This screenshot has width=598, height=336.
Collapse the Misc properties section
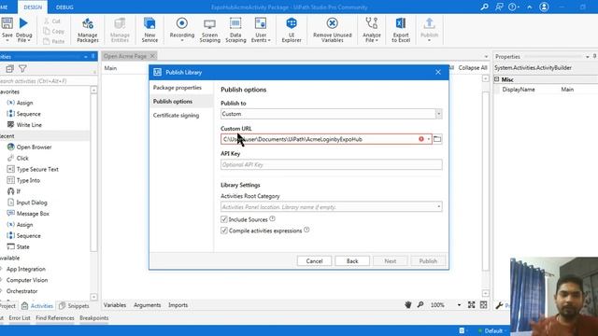[x=497, y=79]
